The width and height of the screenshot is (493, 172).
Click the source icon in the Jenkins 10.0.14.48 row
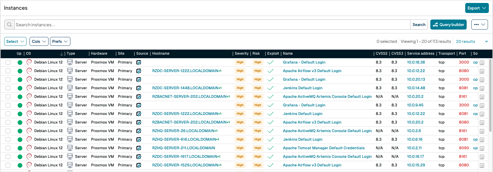[x=139, y=88]
